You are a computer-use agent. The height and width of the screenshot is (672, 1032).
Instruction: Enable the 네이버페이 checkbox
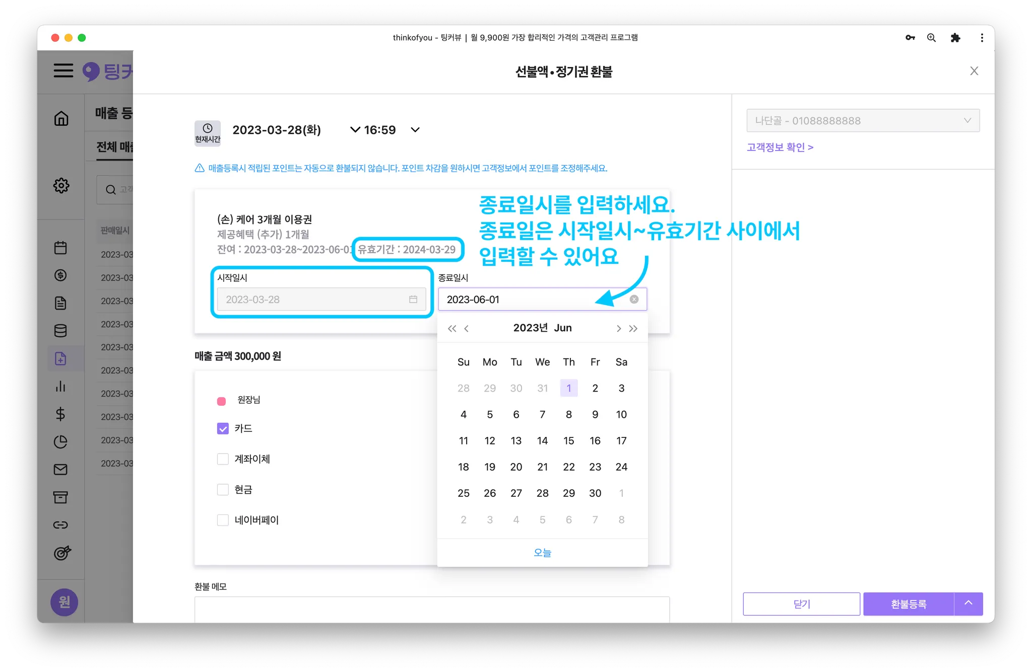pyautogui.click(x=223, y=520)
